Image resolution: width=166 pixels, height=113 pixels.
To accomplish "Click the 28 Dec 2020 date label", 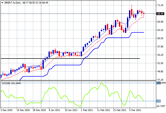I will [x=39, y=110].
